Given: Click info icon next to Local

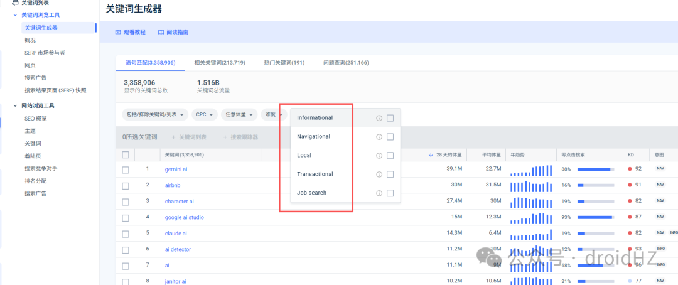Looking at the screenshot, I should click(x=379, y=156).
